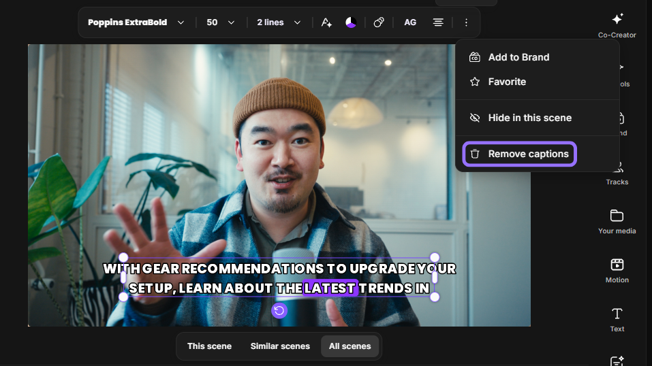
Task: Select the This scene tab
Action: point(210,346)
